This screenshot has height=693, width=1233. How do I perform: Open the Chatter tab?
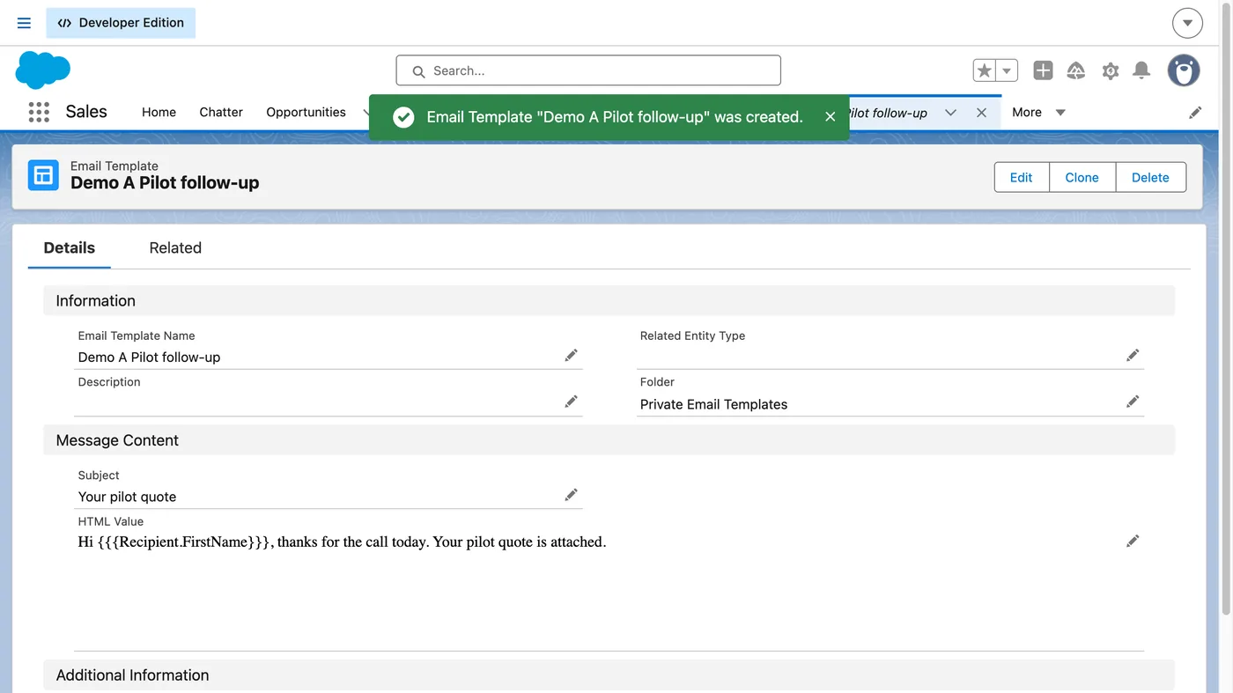(x=221, y=112)
